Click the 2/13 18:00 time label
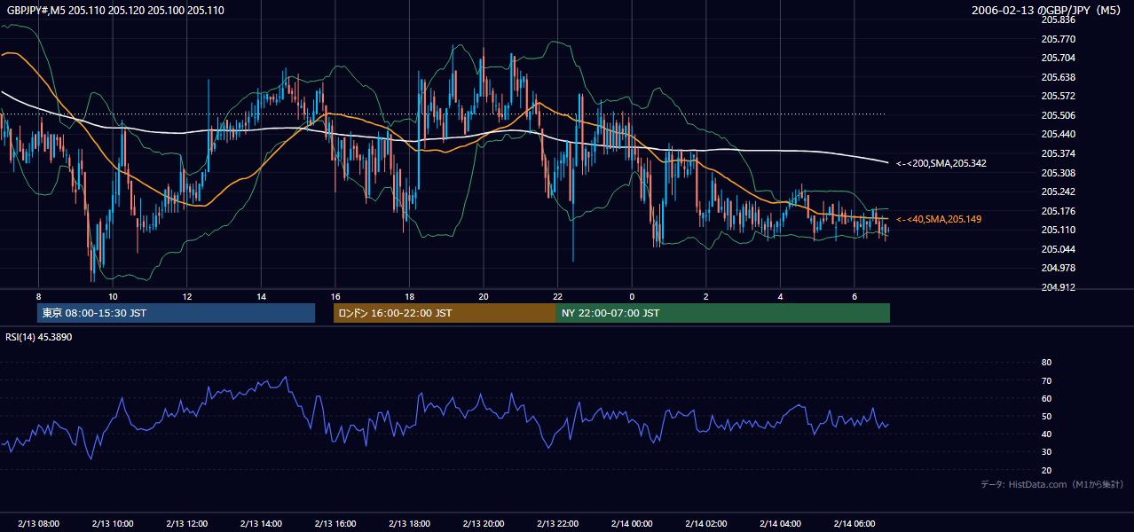Screen dimensions: 1134x532 point(409,523)
